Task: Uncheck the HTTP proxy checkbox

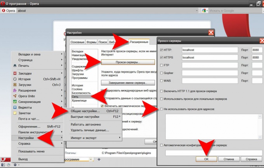Action: tap(161, 50)
